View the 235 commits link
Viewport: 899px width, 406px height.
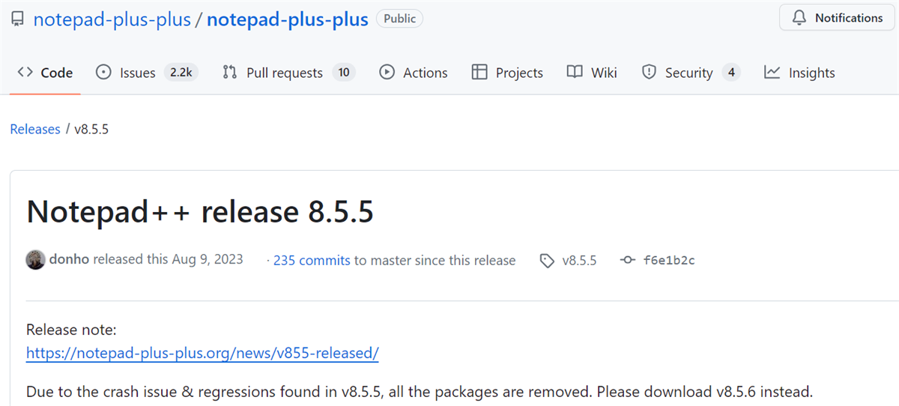312,260
